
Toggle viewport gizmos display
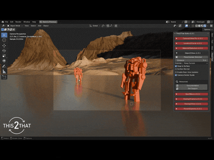(180, 26)
